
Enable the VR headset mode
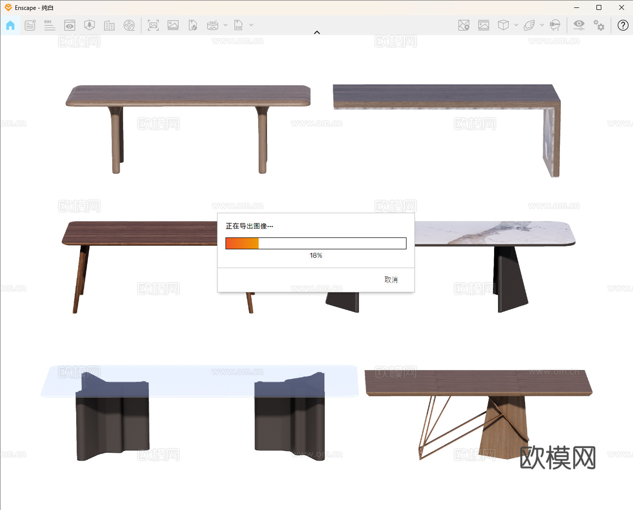pyautogui.click(x=555, y=25)
